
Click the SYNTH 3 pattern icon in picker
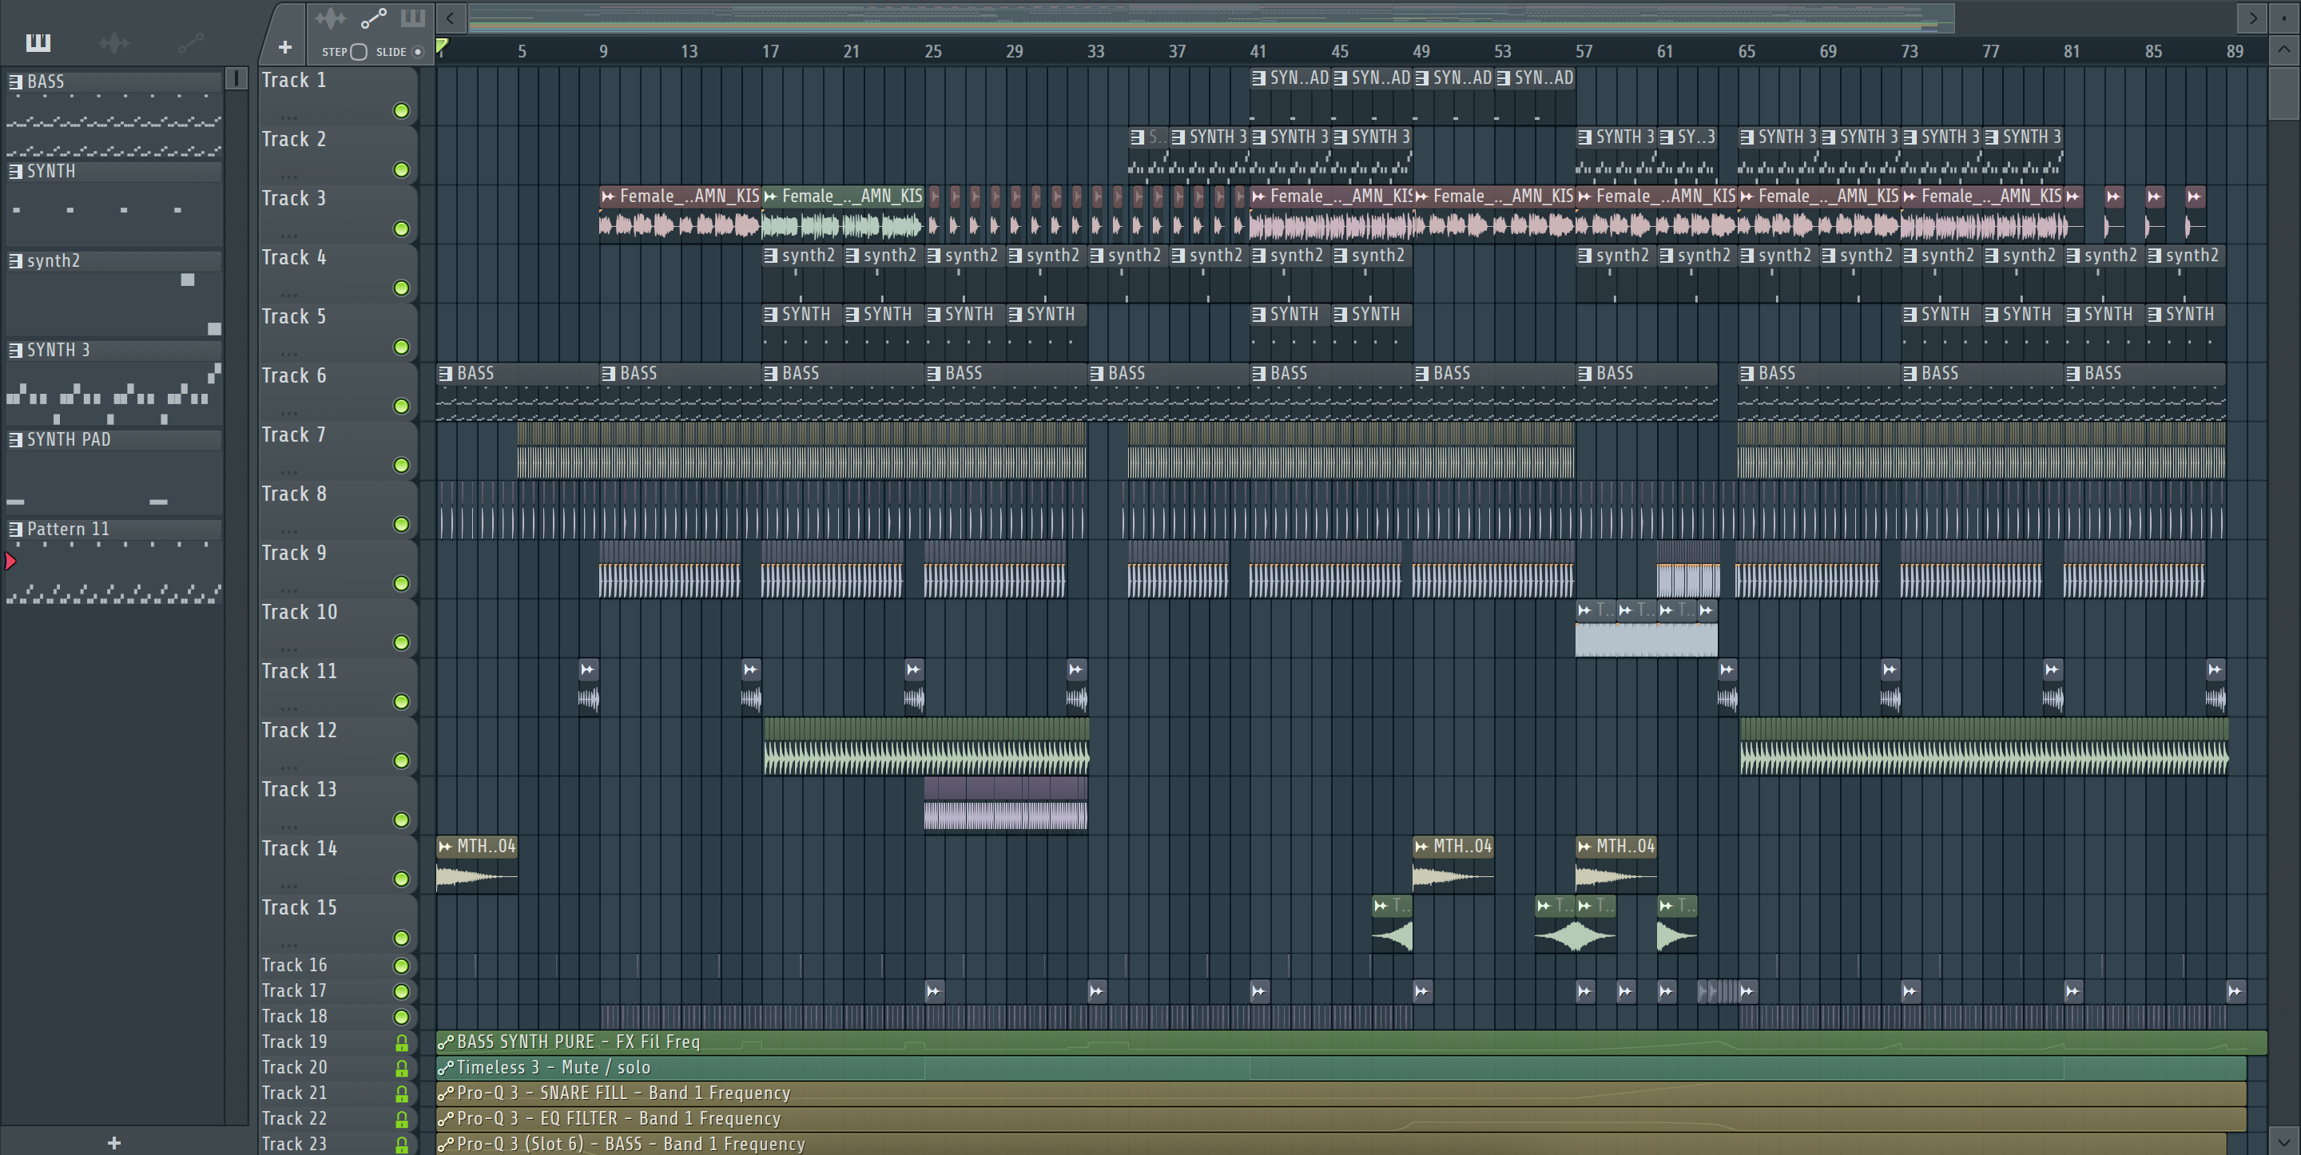pyautogui.click(x=15, y=350)
